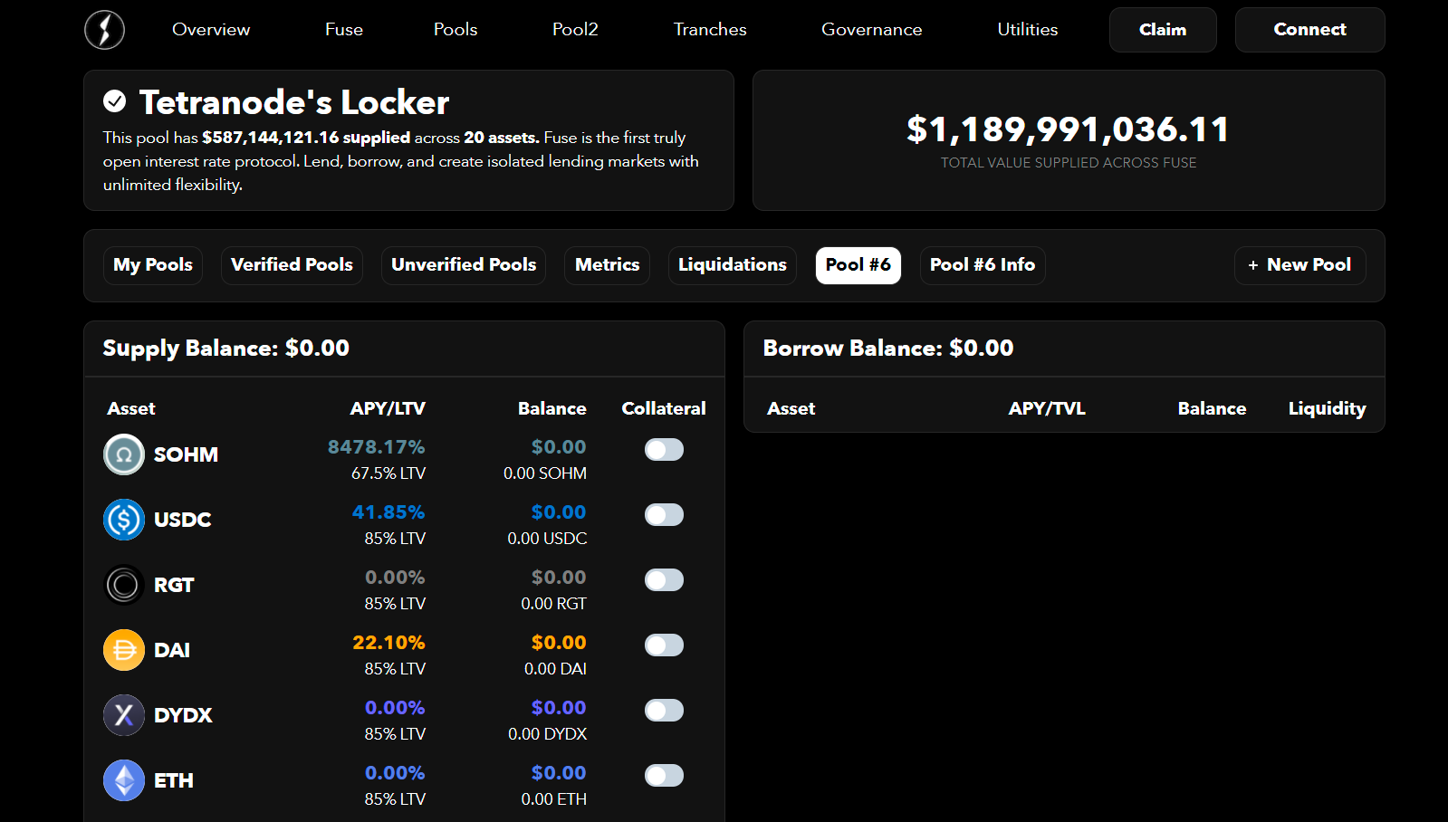Turn on DAI collateral toggle
This screenshot has height=822, width=1448.
click(664, 645)
